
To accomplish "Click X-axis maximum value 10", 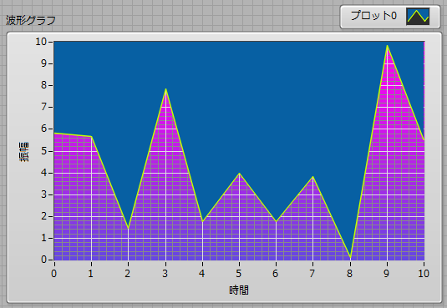I will click(424, 274).
